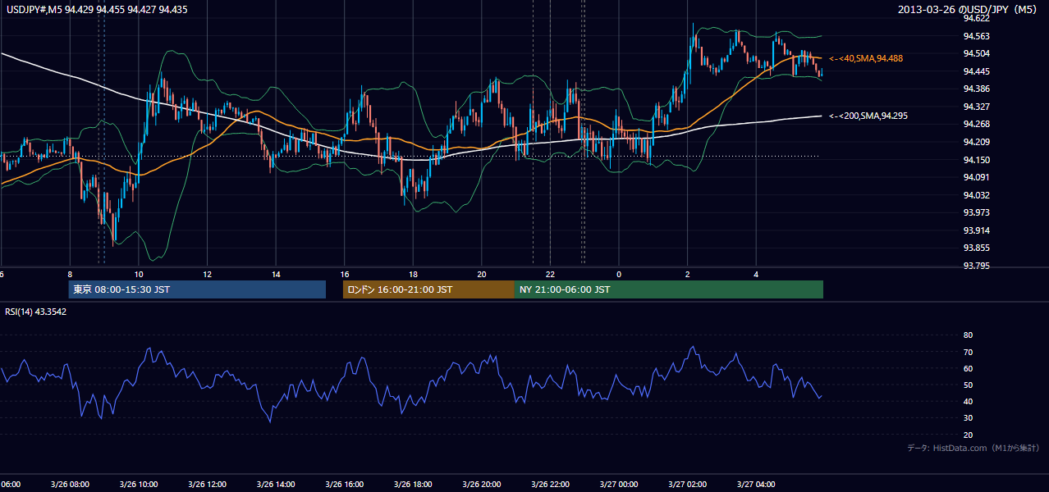
Task: Select the white 200 SMA label 94.295
Action: (868, 116)
